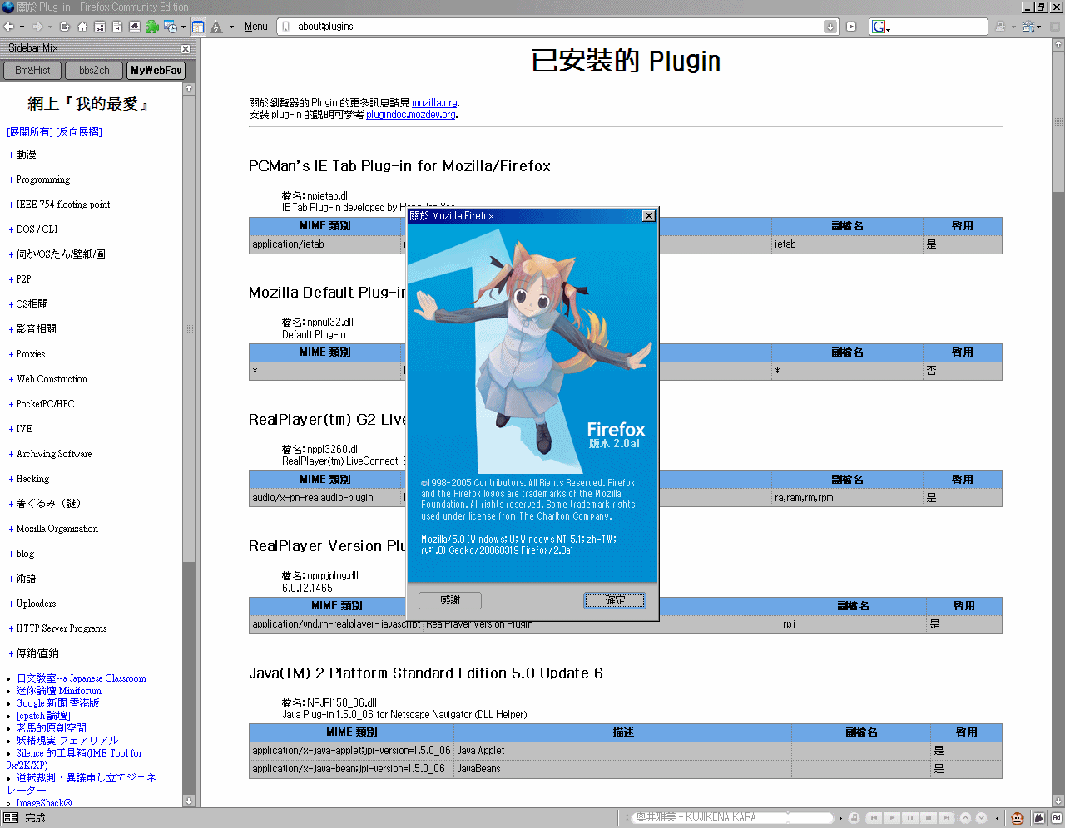
Task: Click the 感謝 credits button
Action: pos(450,600)
